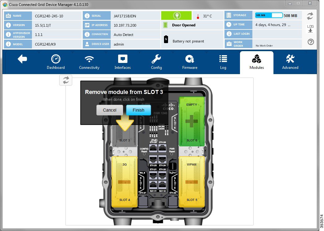Open the Advanced tab
Viewport: 324px width, 231px height.
290,62
